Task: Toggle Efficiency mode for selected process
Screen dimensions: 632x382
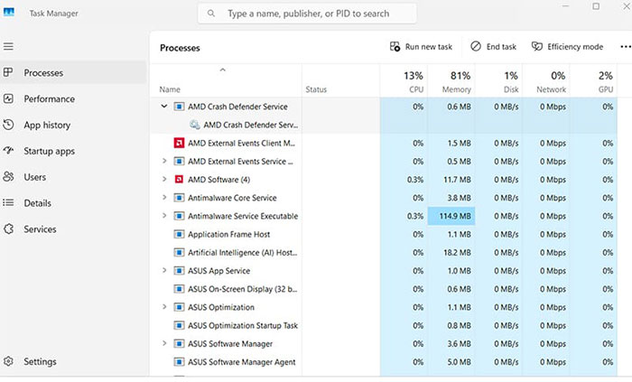Action: click(x=567, y=47)
